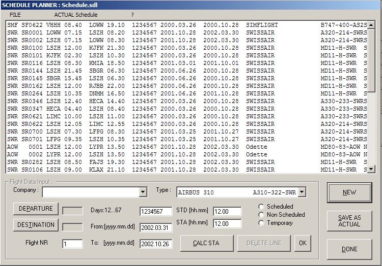Select the AOW 0001 LSZH to LYPR row
This screenshot has width=382, height=266.
pos(187,147)
